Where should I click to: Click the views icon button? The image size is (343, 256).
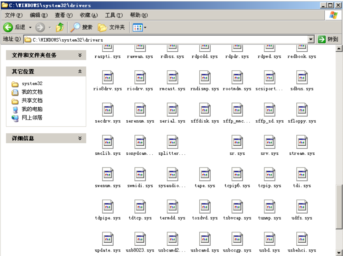pyautogui.click(x=138, y=28)
